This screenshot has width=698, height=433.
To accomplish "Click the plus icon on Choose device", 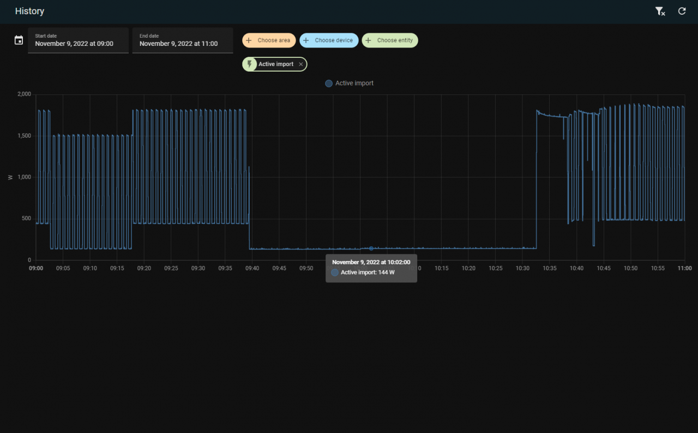I will 306,40.
